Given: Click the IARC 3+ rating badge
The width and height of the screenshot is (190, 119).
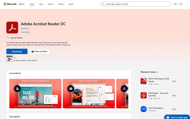Looking at the screenshot, I should pos(9,59).
